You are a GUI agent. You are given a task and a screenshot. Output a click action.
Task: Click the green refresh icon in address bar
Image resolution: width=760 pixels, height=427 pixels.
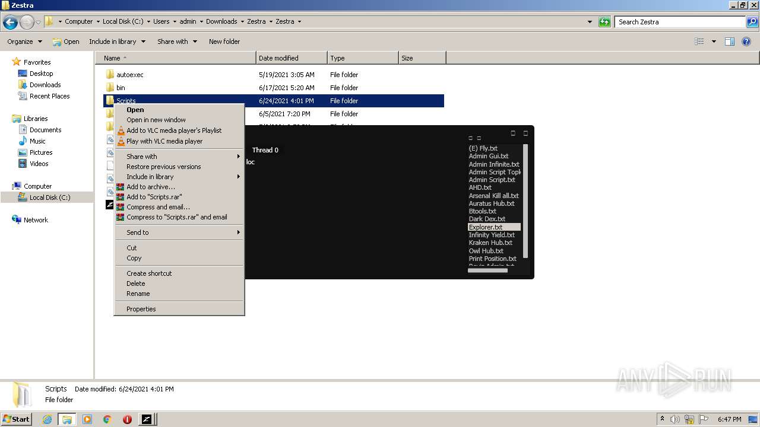604,22
